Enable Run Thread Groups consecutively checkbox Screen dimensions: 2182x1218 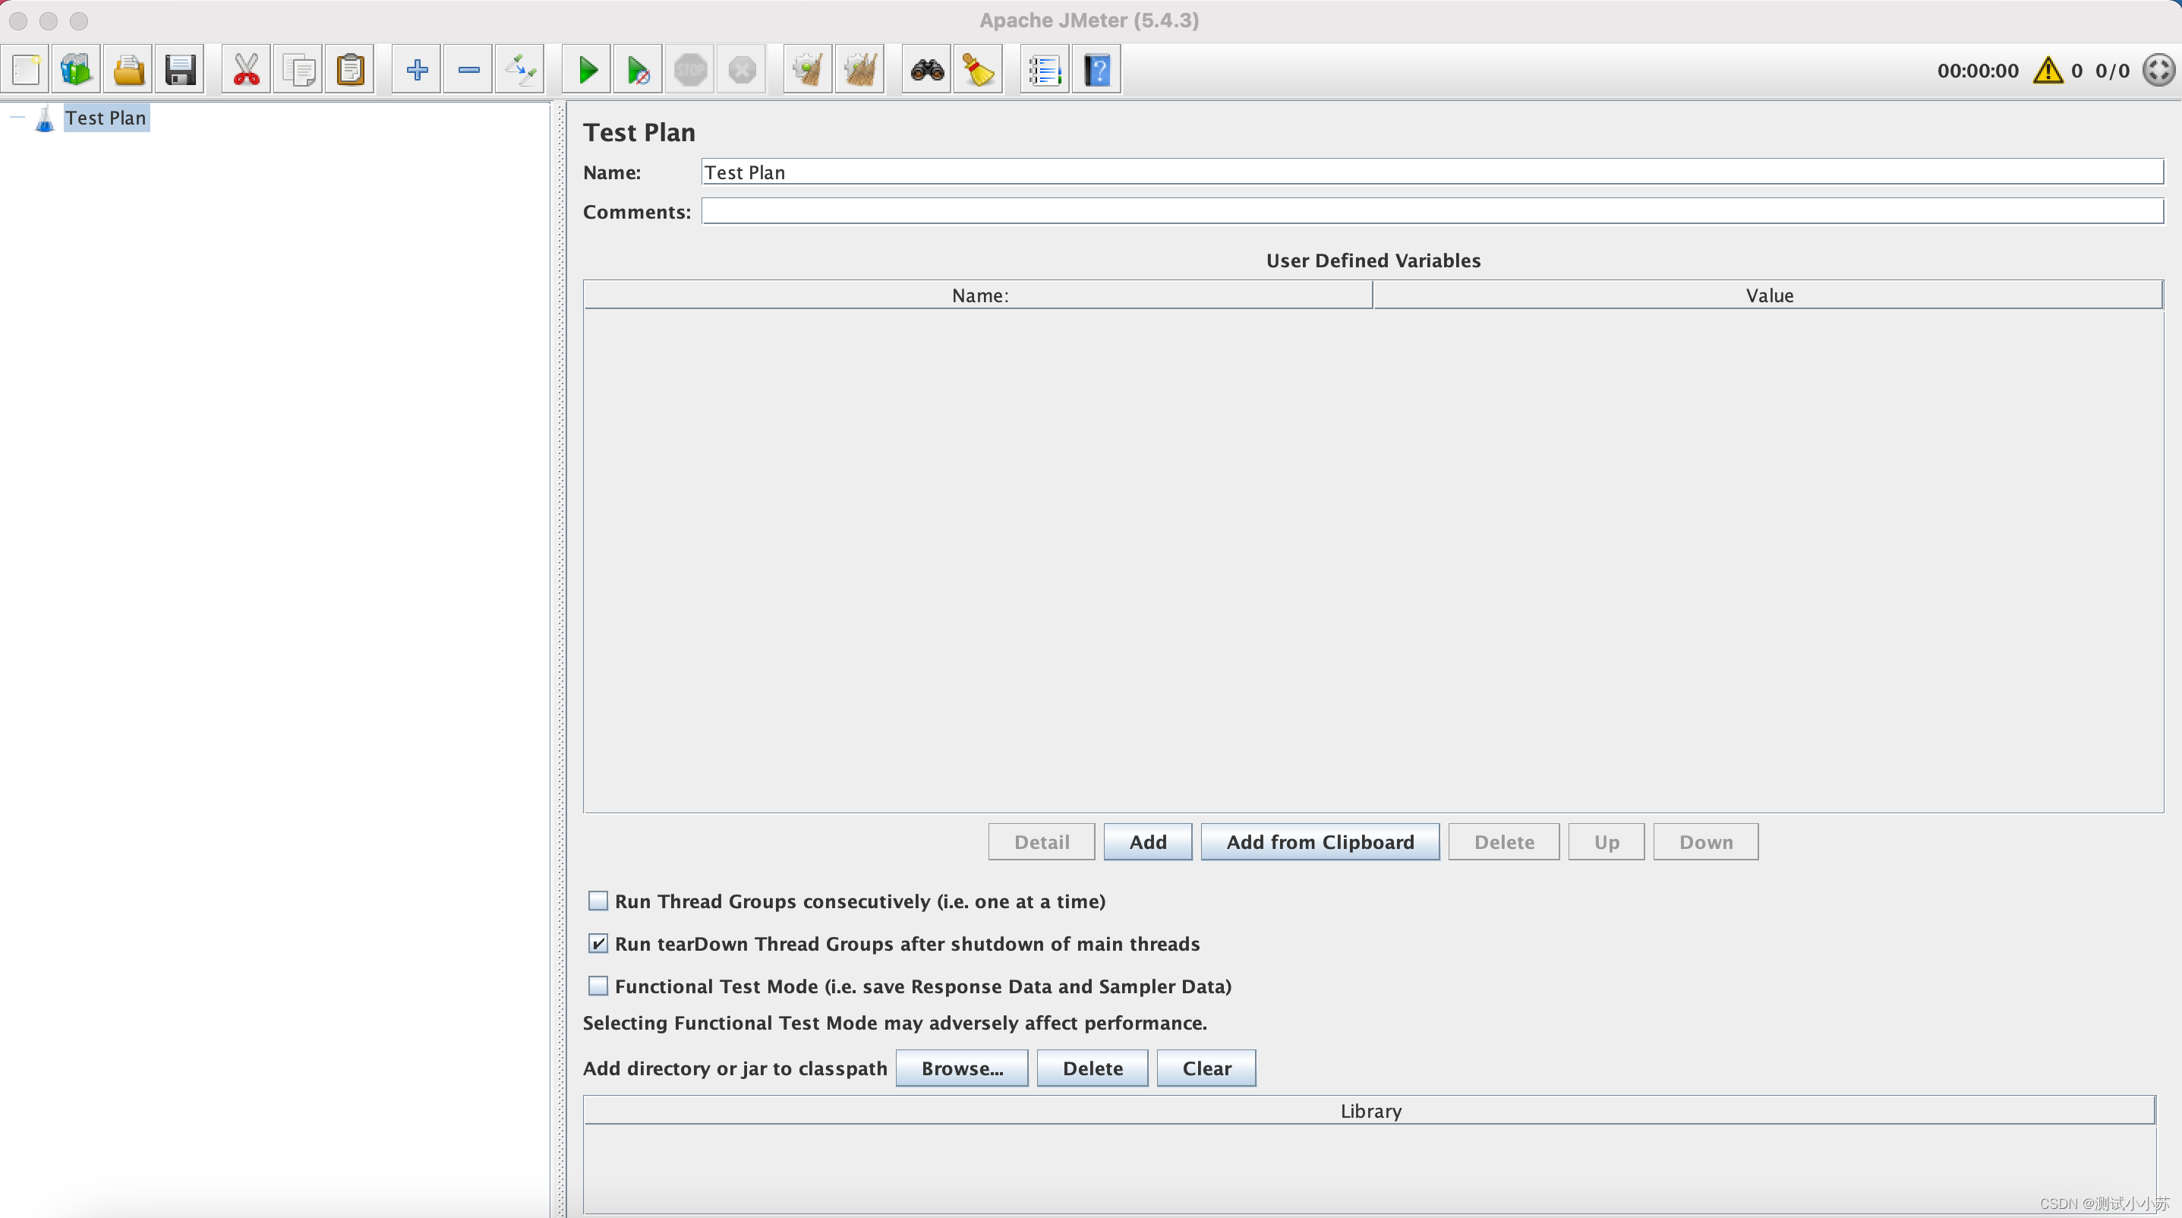point(598,901)
